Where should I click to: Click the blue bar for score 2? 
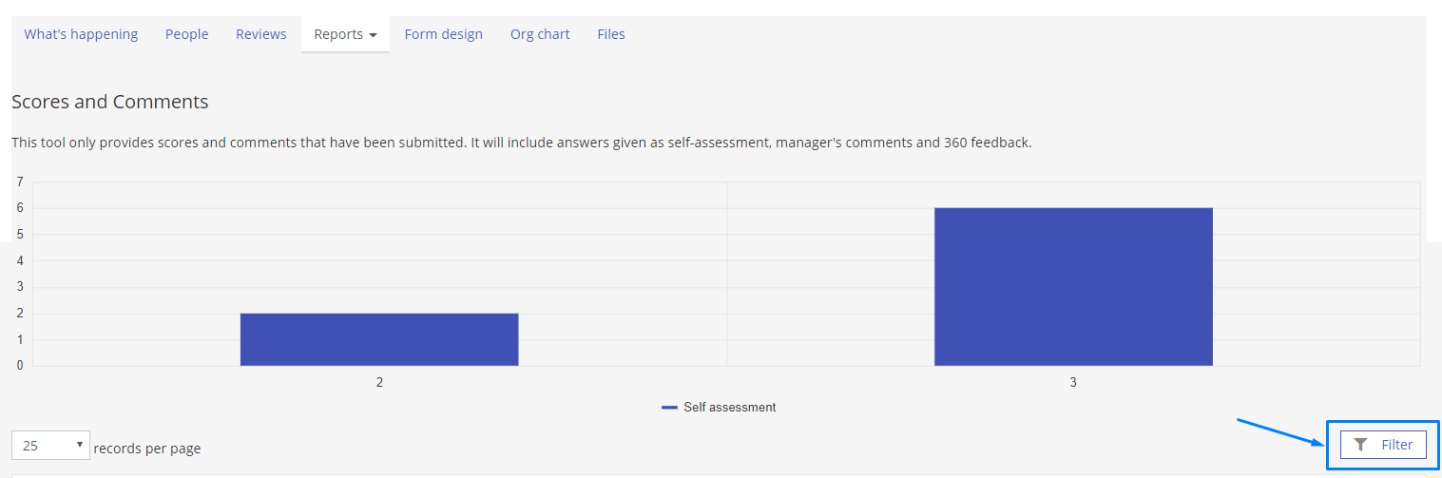pyautogui.click(x=379, y=339)
